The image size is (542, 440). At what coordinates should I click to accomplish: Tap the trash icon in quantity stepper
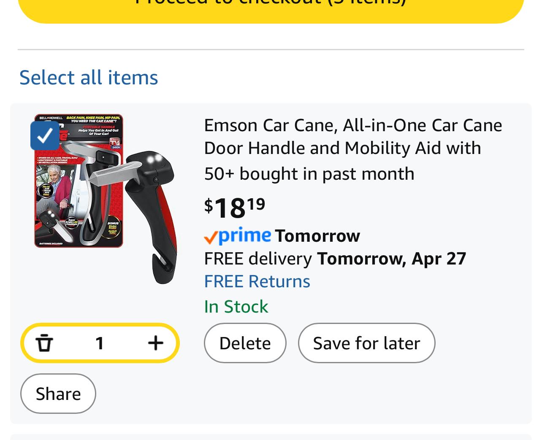point(44,343)
